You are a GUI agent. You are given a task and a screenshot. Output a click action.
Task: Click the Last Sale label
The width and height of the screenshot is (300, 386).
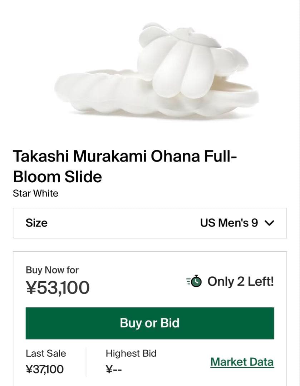pyautogui.click(x=46, y=353)
